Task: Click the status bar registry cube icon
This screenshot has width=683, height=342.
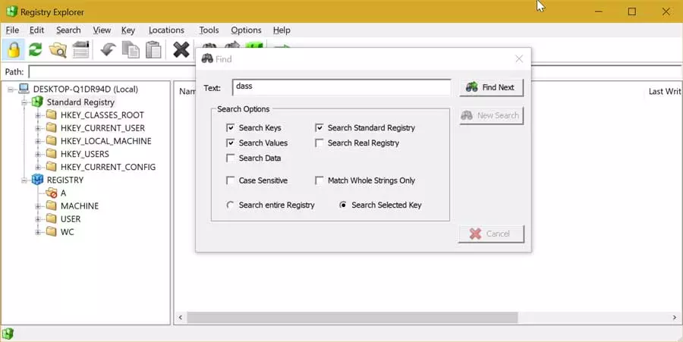Action: (8, 334)
